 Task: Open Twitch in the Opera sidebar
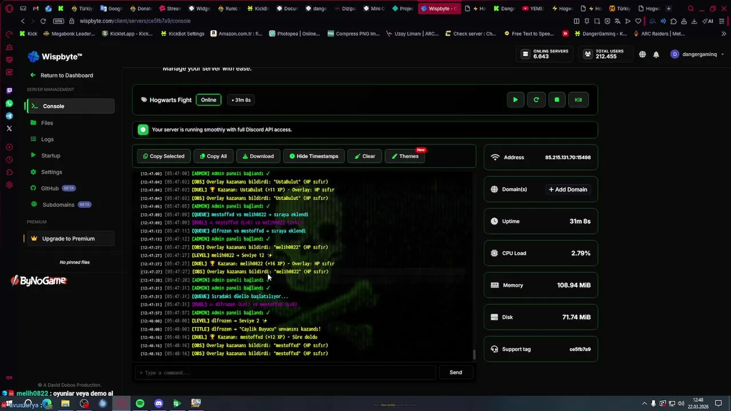[9, 91]
